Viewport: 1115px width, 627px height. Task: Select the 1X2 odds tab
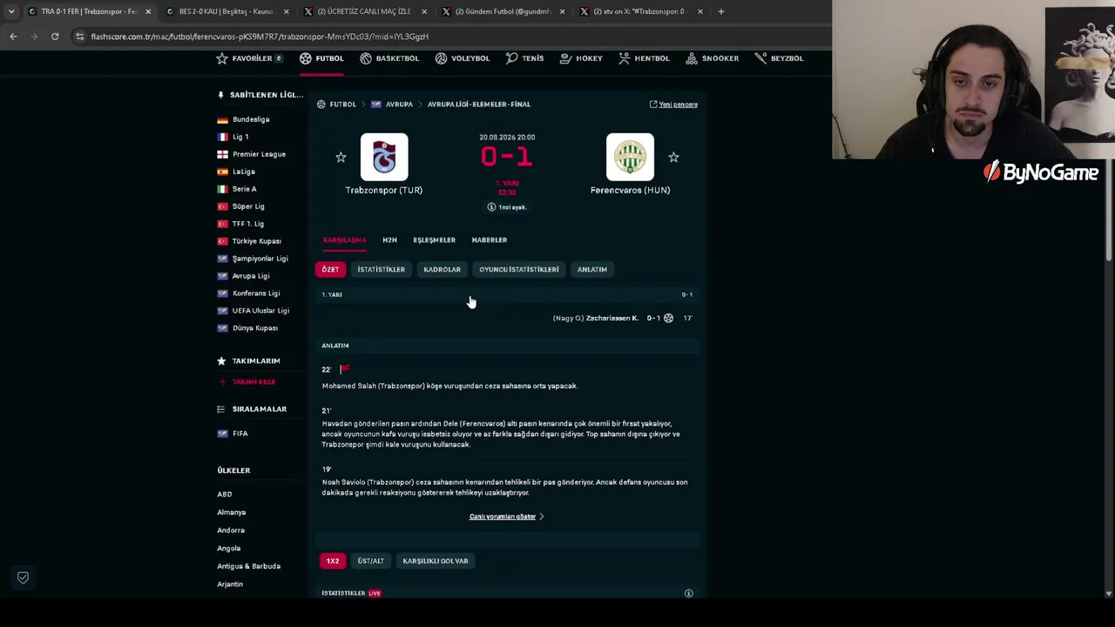pyautogui.click(x=333, y=561)
